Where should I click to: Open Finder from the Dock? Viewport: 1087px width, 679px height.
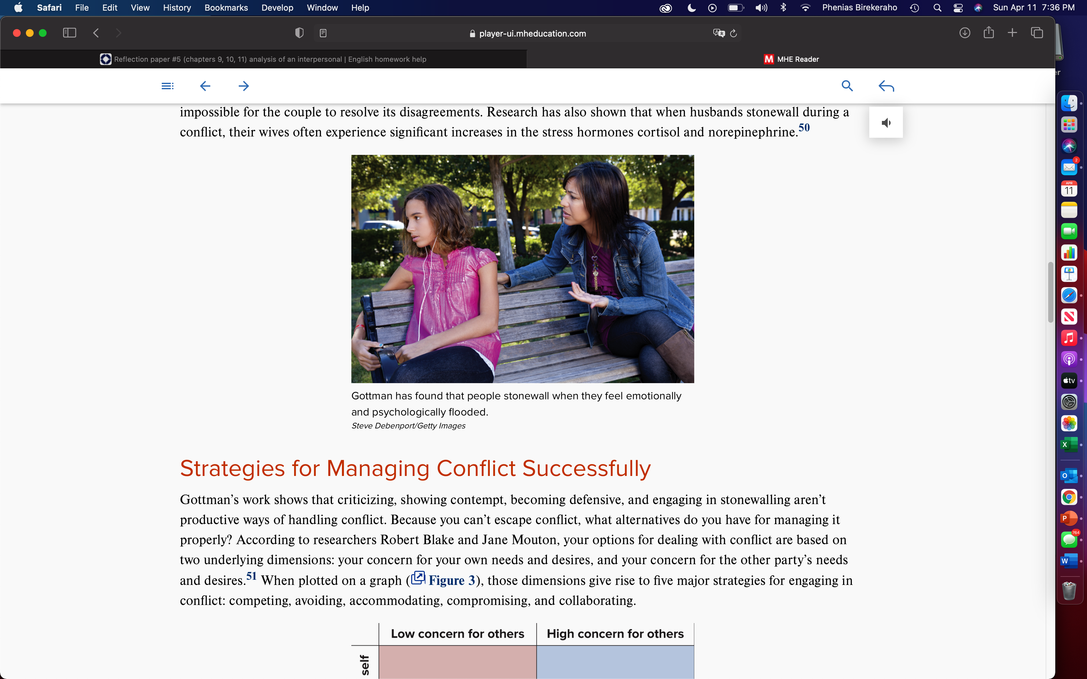point(1069,103)
